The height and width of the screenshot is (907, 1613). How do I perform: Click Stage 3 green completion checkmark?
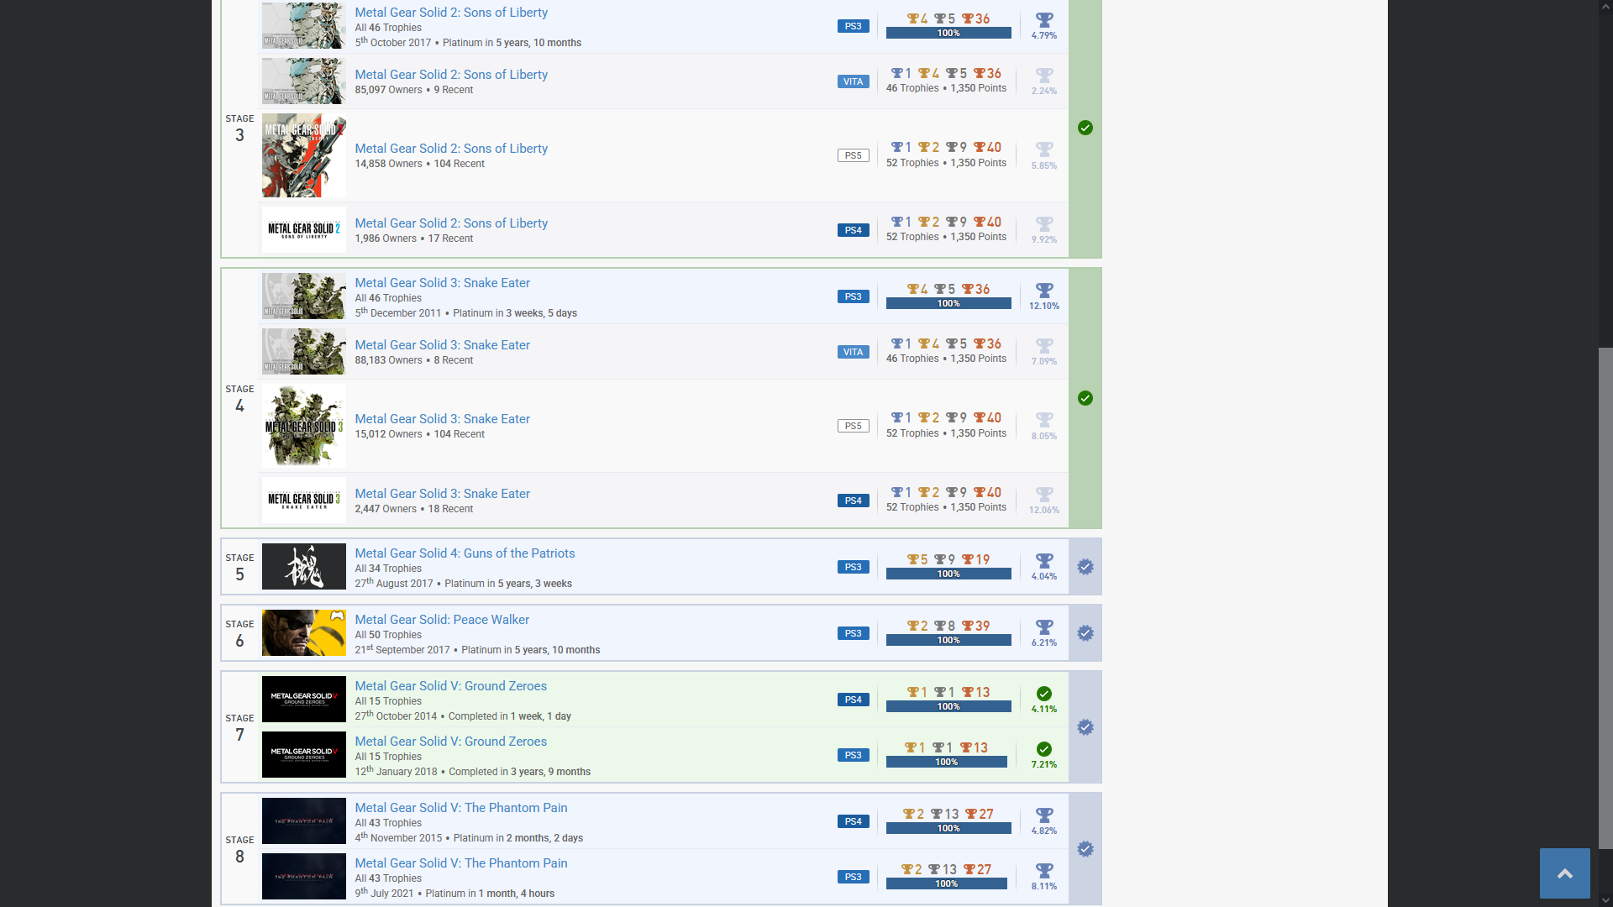(x=1085, y=128)
